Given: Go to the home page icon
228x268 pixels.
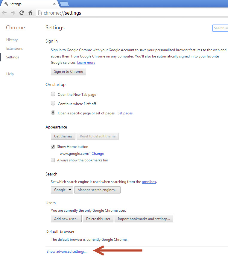Looking at the screenshot, I should (x=31, y=13).
